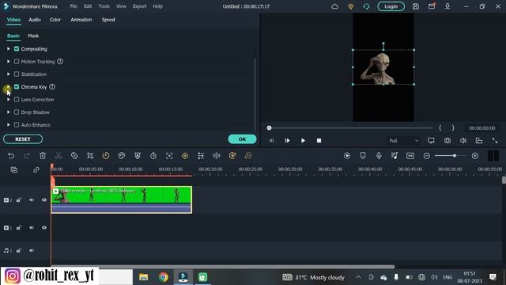Enable the Lens Correction checkbox

click(x=17, y=100)
